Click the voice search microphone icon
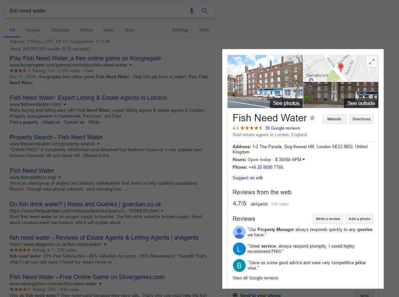 pos(191,11)
